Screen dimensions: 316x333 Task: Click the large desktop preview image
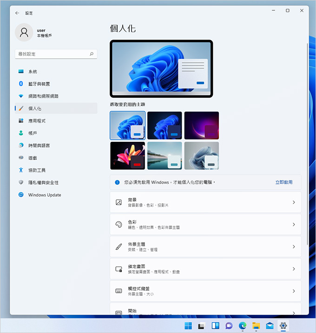click(161, 68)
